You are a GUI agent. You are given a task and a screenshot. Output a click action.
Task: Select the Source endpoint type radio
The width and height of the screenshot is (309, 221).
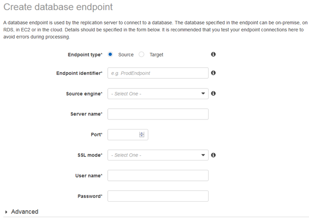[111, 55]
